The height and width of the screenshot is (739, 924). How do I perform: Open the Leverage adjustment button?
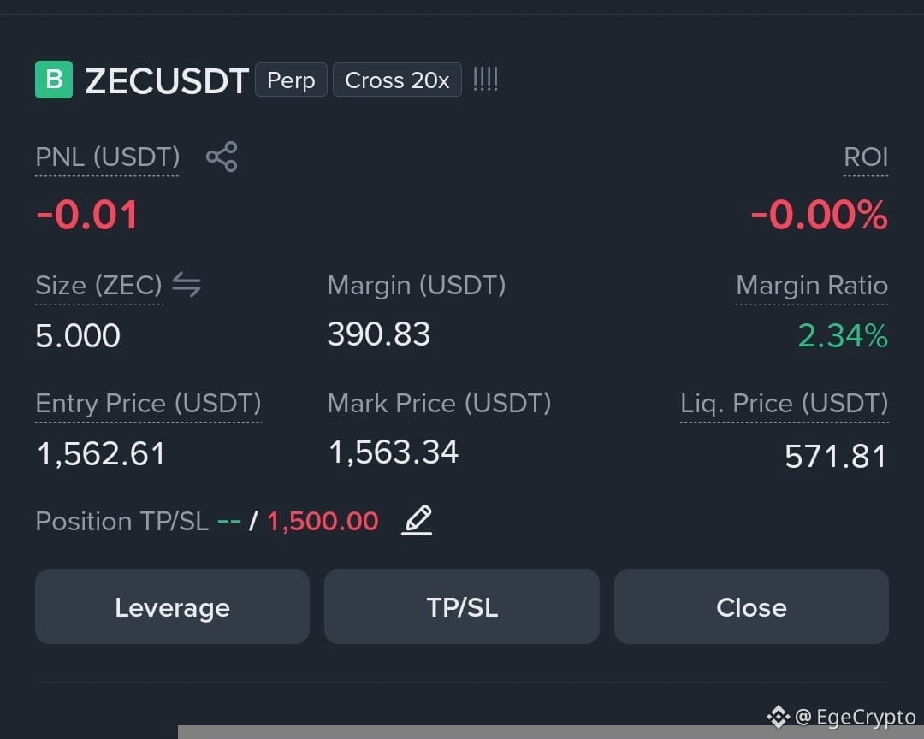tap(172, 606)
